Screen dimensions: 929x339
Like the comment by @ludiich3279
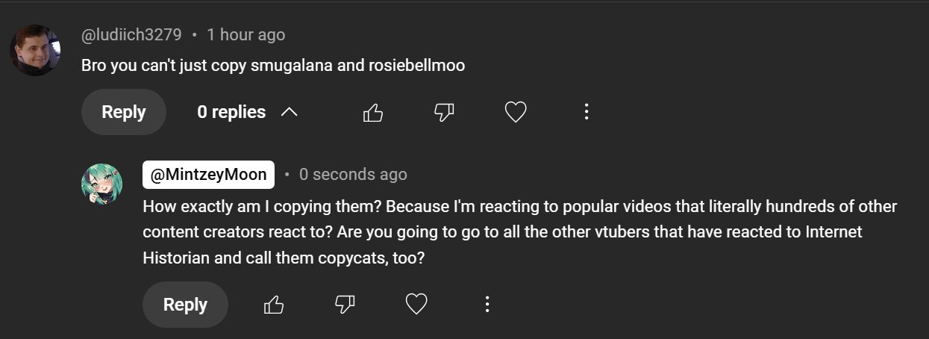pos(372,113)
